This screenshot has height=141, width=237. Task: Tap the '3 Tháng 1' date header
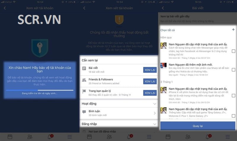[166, 82]
